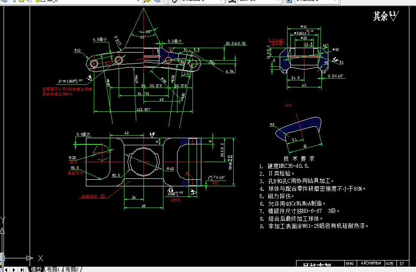
Task: Click the first-tab navigation arrow near 模型
Action: 6,268
